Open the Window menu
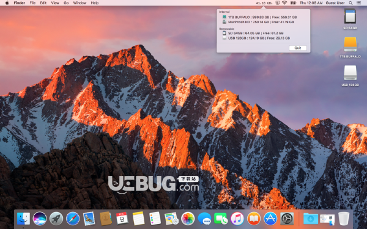The width and height of the screenshot is (367, 229). [80, 3]
